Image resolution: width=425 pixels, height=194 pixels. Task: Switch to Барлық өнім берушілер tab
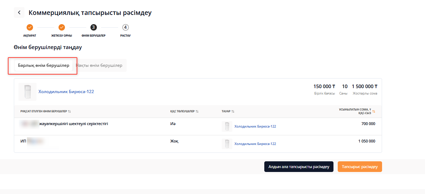click(x=43, y=65)
